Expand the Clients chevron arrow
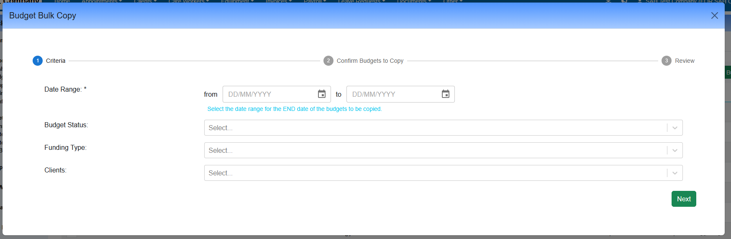The height and width of the screenshot is (239, 731). click(675, 173)
